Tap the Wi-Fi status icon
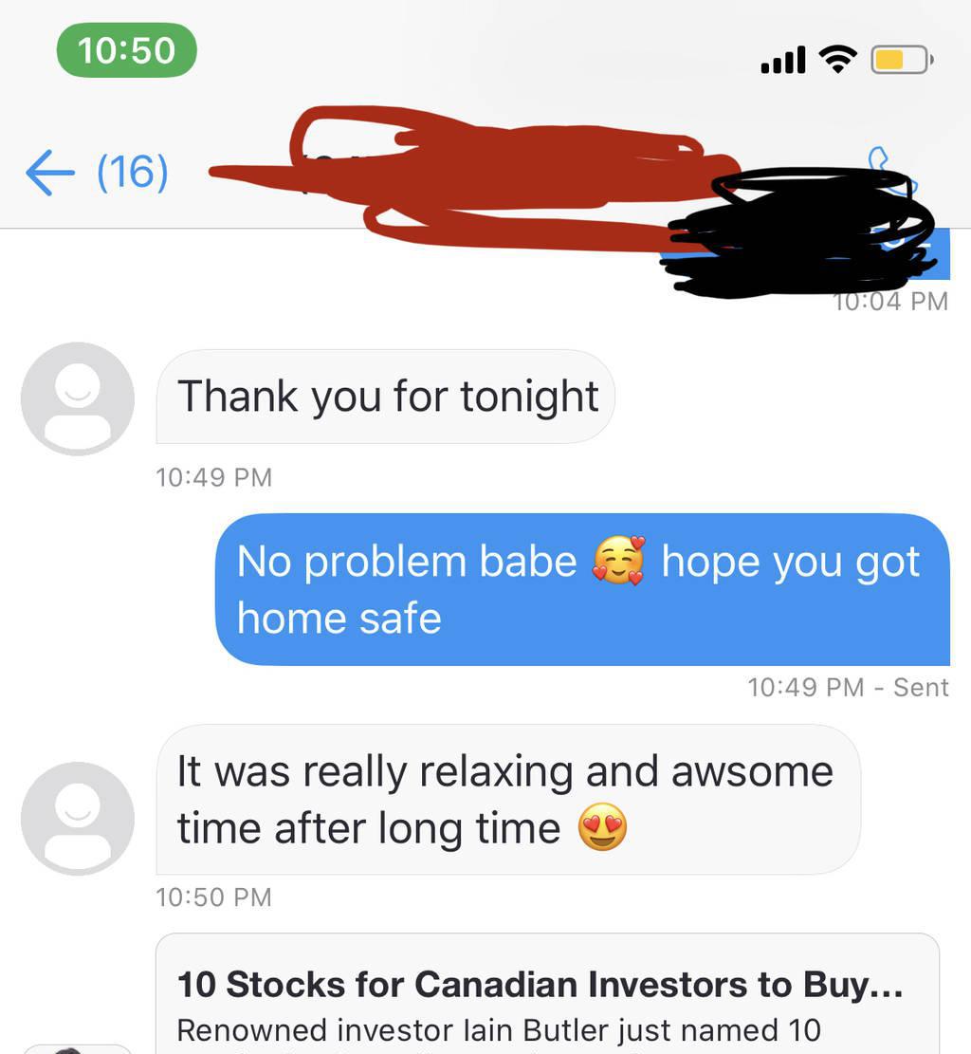Image resolution: width=971 pixels, height=1054 pixels. pos(837,59)
